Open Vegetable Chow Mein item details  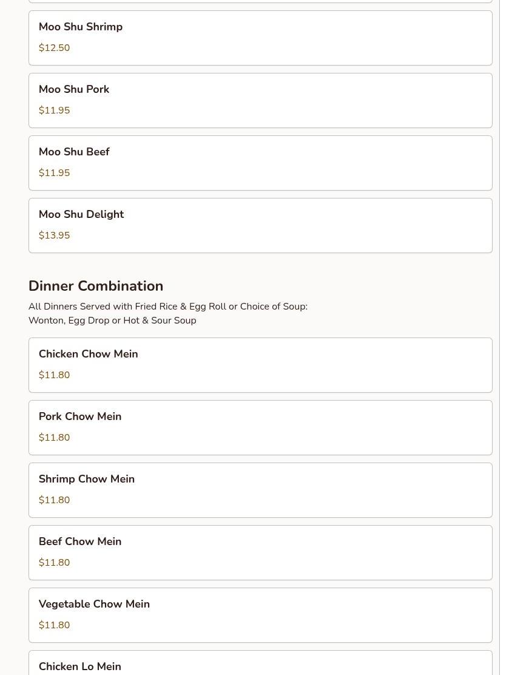coord(260,615)
